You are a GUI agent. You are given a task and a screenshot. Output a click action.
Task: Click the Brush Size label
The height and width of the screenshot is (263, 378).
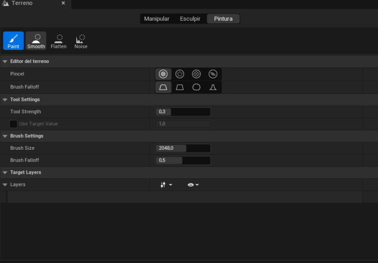23,148
